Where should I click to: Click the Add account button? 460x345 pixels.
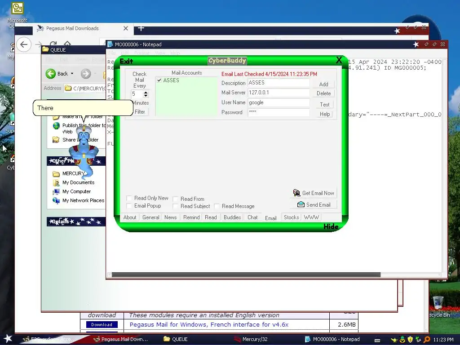click(323, 84)
